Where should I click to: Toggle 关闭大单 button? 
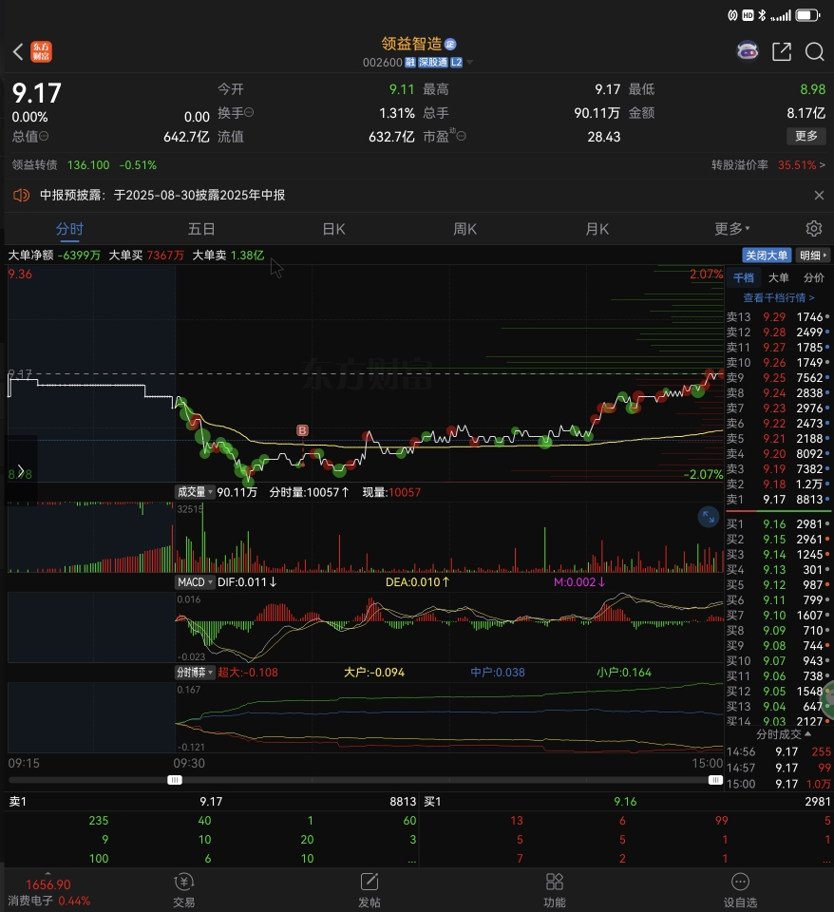click(767, 256)
